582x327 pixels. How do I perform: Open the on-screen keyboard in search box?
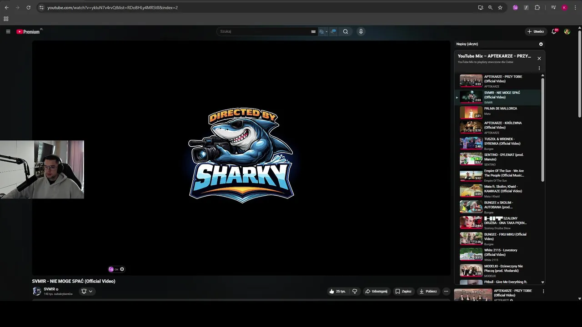coord(313,31)
